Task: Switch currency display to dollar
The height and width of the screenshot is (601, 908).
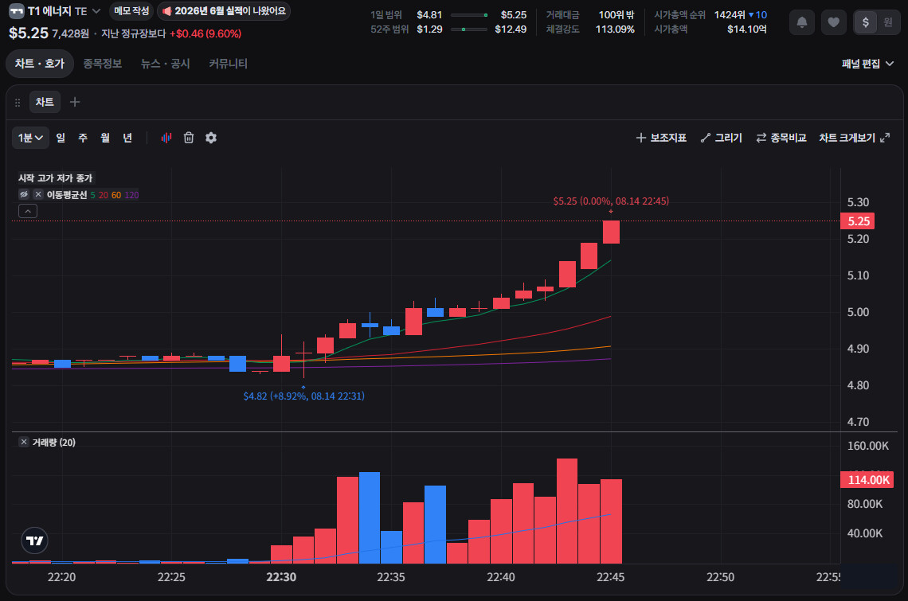Action: [865, 22]
